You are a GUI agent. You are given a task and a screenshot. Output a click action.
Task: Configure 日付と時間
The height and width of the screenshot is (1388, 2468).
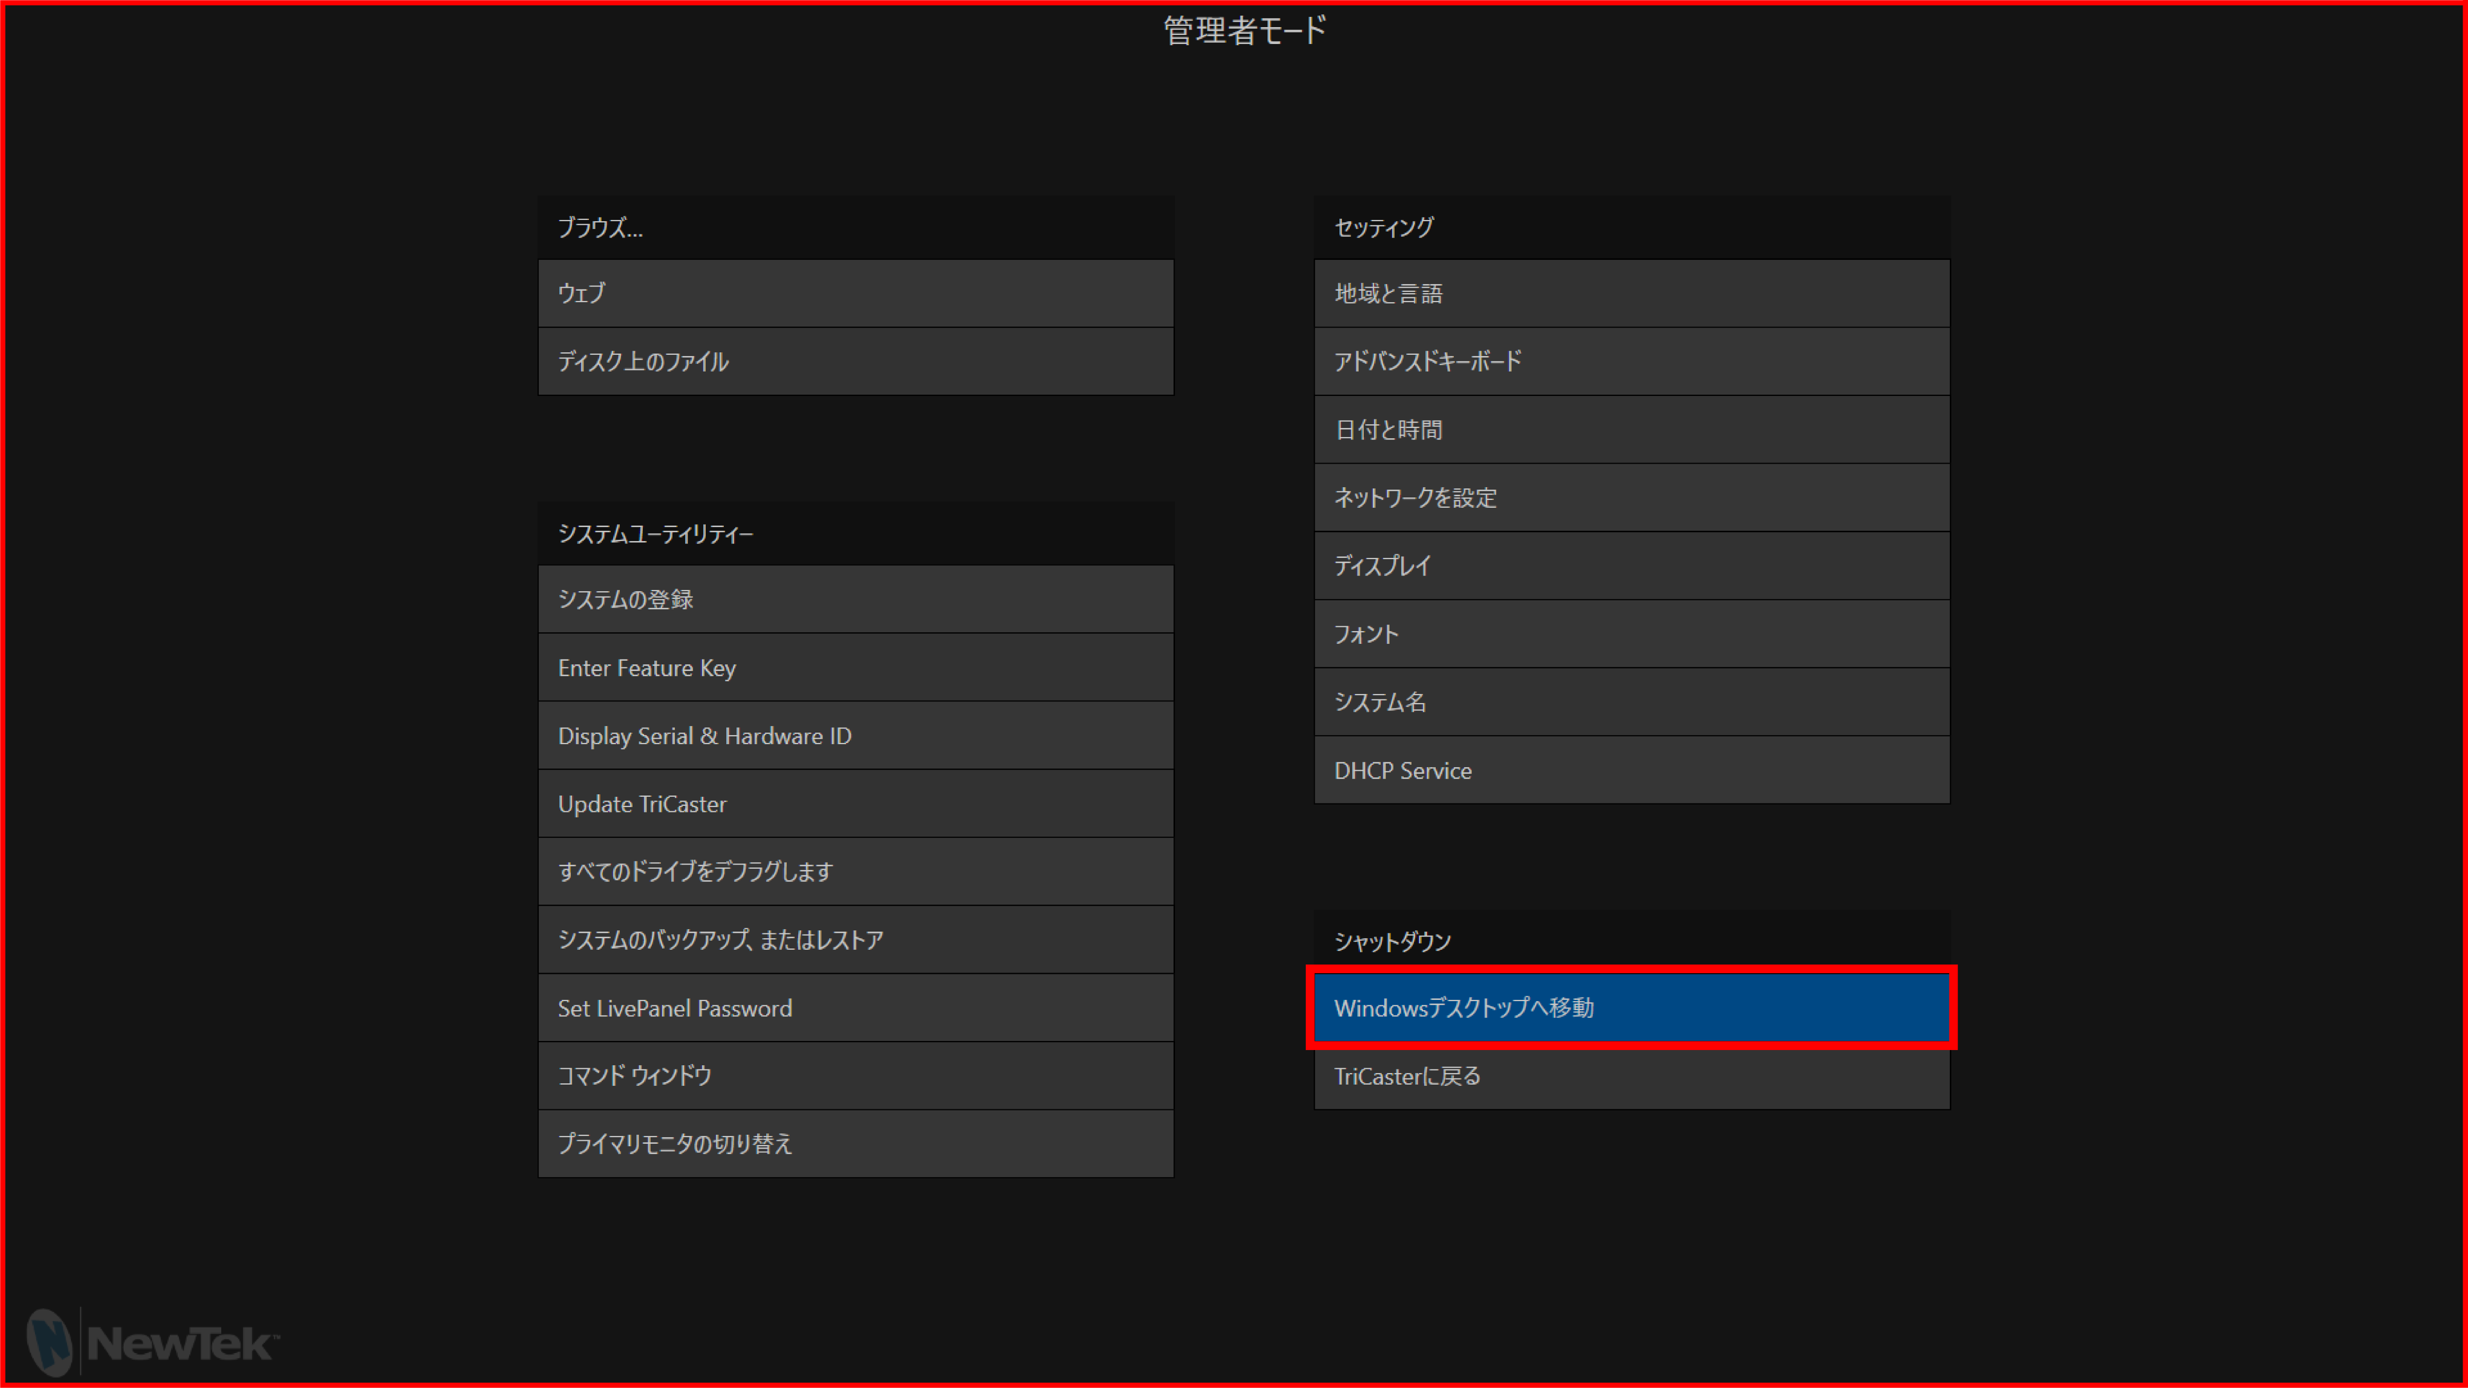1631,429
